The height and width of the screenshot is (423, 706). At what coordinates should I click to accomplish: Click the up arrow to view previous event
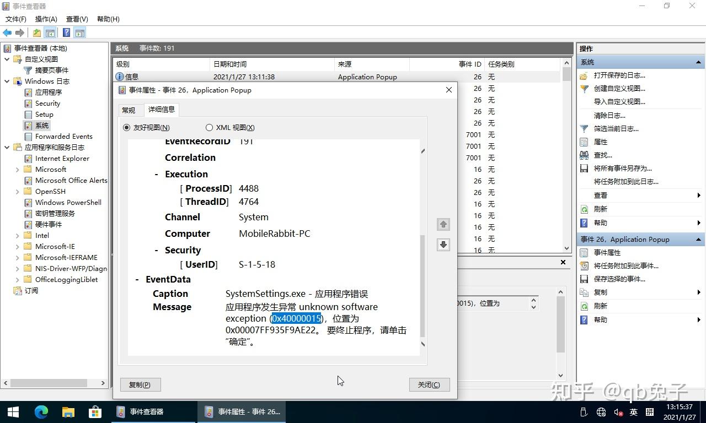(x=443, y=224)
